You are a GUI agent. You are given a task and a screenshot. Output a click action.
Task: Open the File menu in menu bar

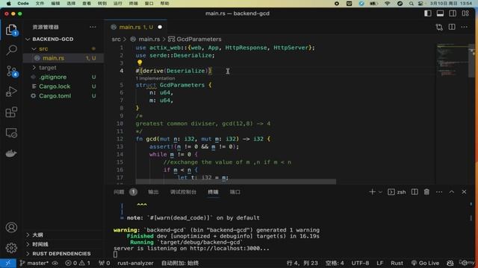coord(40,3)
